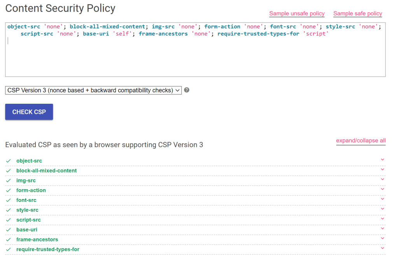This screenshot has width=398, height=267.
Task: Expand the object-src row chevron
Action: click(382, 160)
